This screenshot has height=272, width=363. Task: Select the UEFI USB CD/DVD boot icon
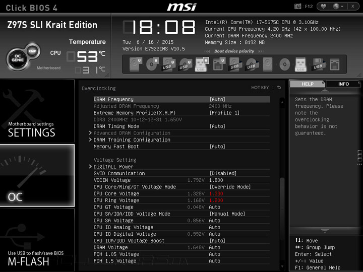(x=186, y=64)
